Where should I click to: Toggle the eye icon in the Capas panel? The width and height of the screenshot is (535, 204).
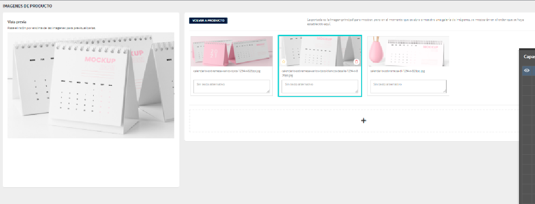coord(527,70)
